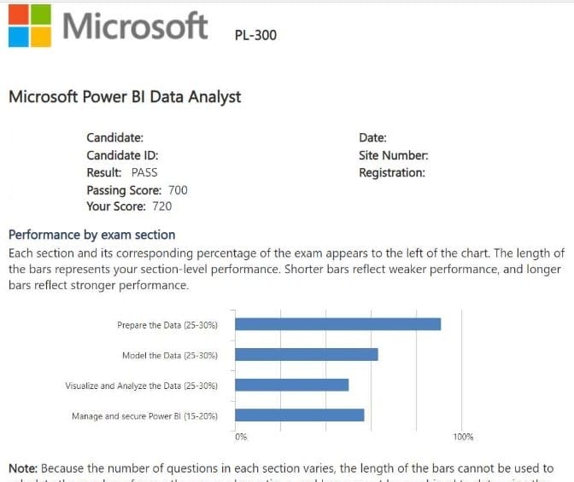Click the Site Number label

[394, 155]
